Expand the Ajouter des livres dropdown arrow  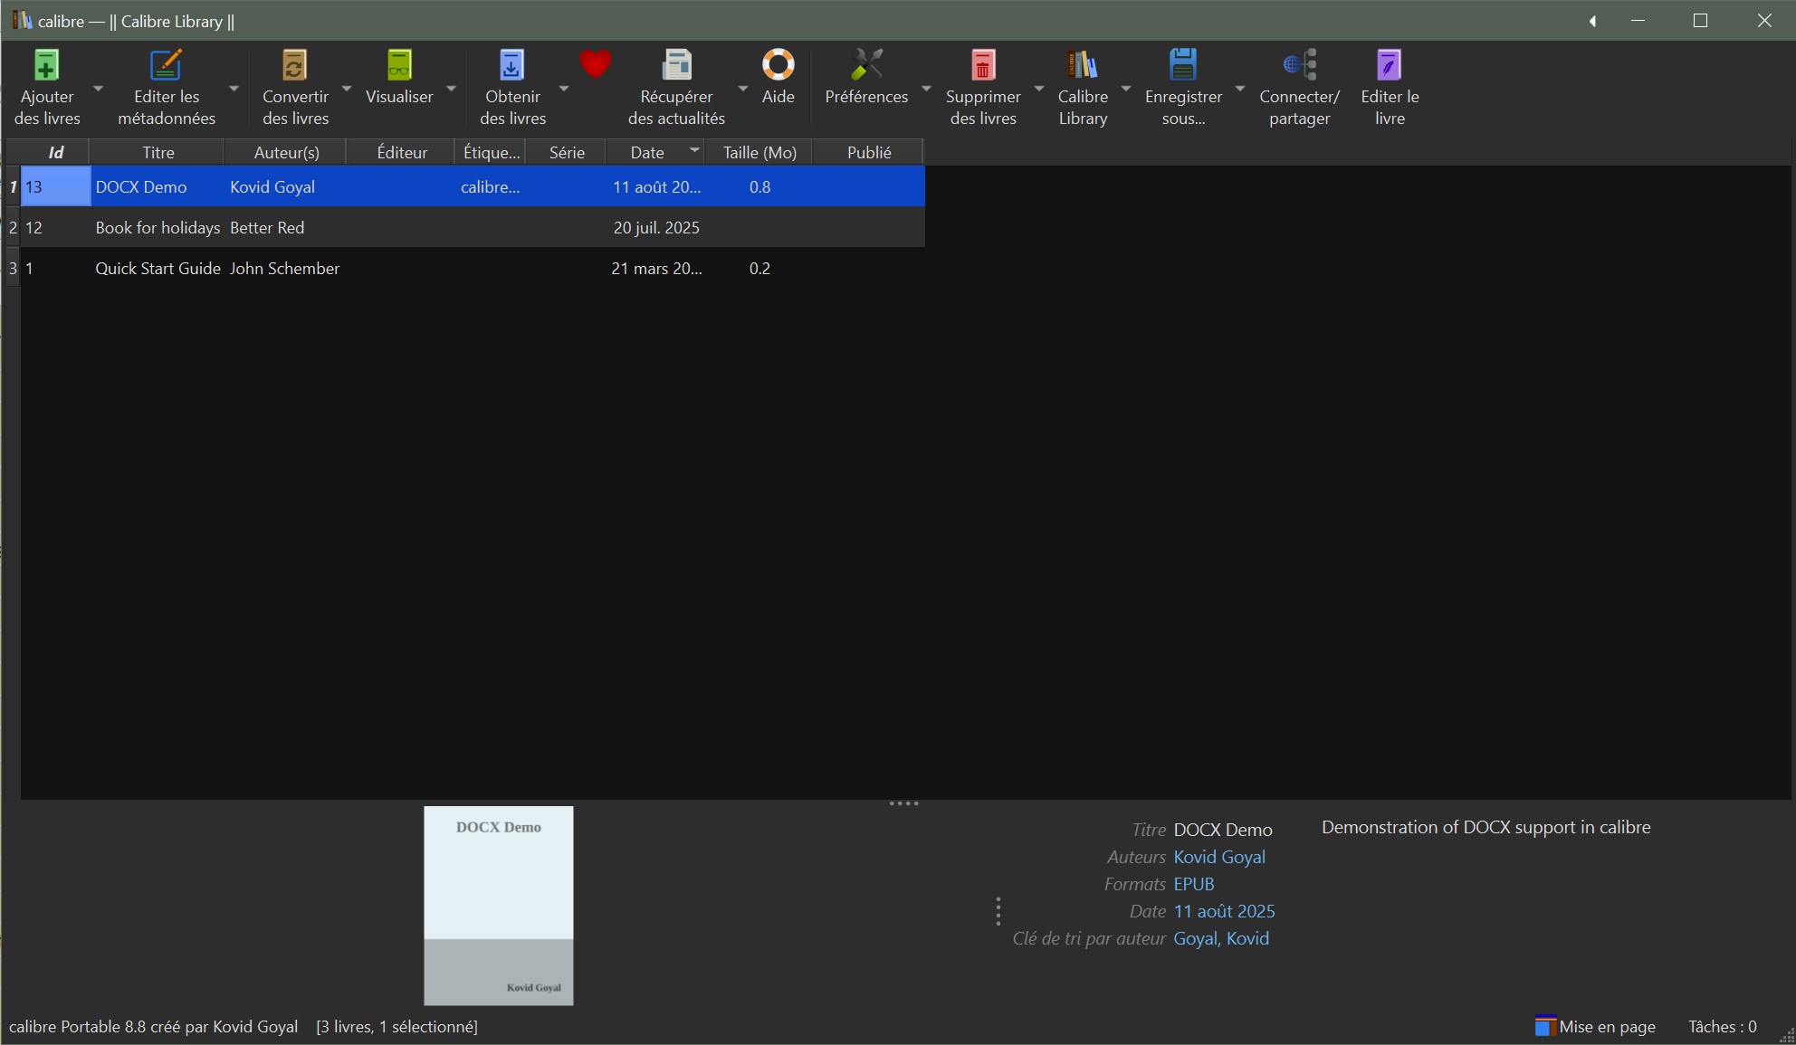point(99,88)
